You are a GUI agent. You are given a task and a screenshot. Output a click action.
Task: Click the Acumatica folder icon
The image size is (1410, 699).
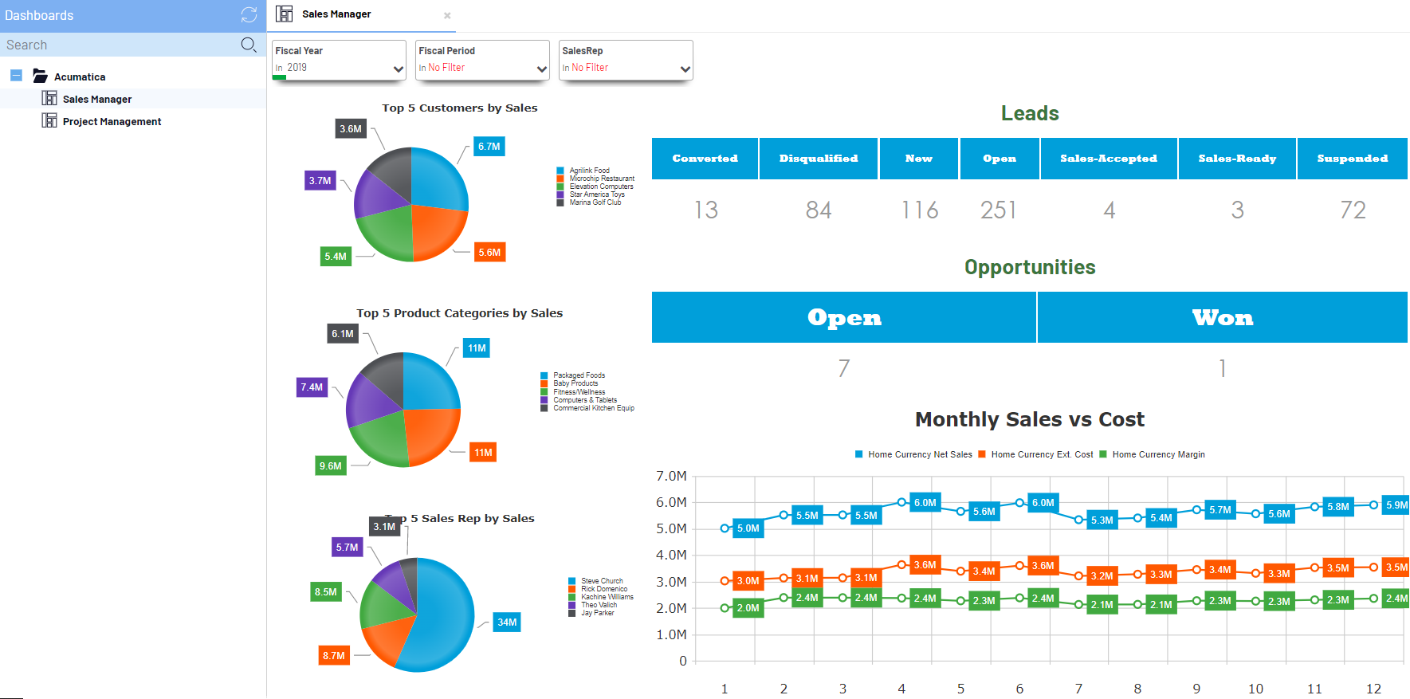coord(40,77)
